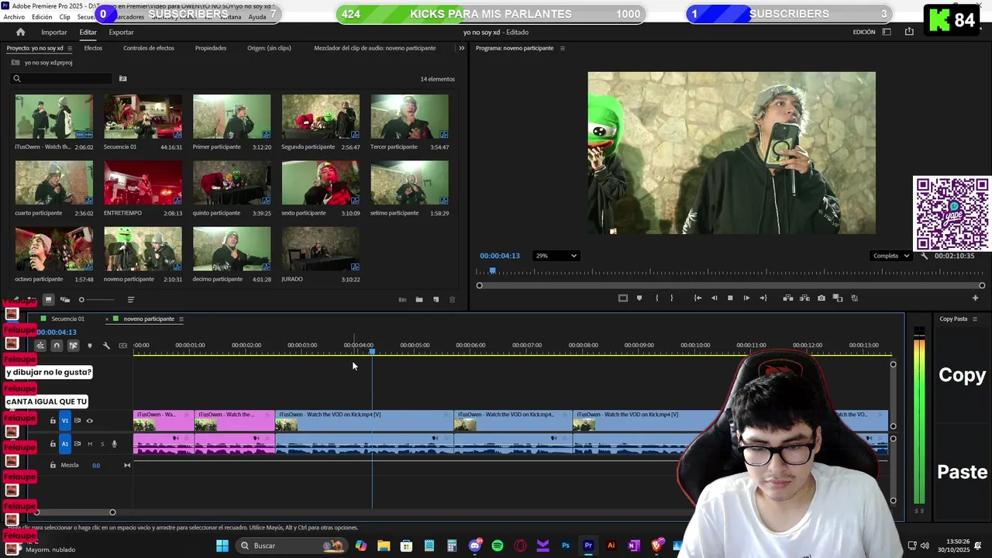Click the Copy button
This screenshot has height=558, width=992.
point(962,375)
